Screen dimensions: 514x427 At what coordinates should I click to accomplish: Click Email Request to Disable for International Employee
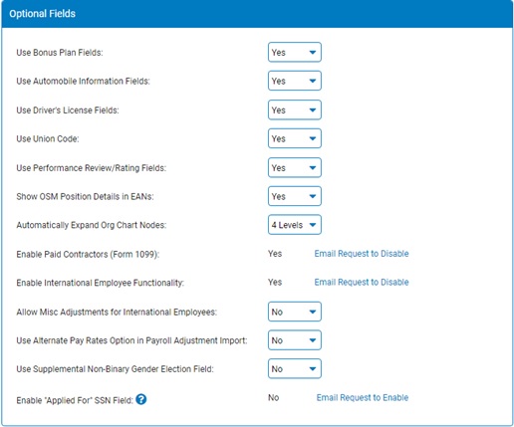[x=362, y=282]
